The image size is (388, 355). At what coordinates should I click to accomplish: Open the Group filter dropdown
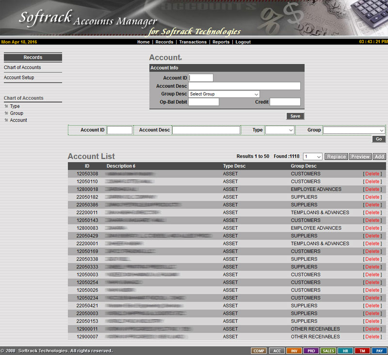click(x=354, y=130)
